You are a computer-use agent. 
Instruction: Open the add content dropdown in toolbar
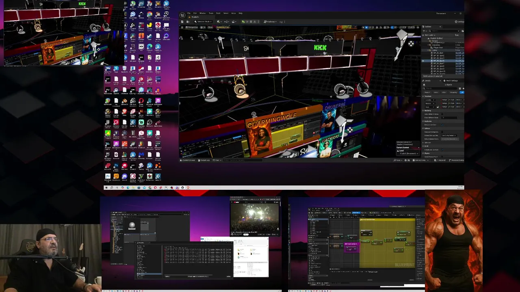pyautogui.click(x=219, y=21)
